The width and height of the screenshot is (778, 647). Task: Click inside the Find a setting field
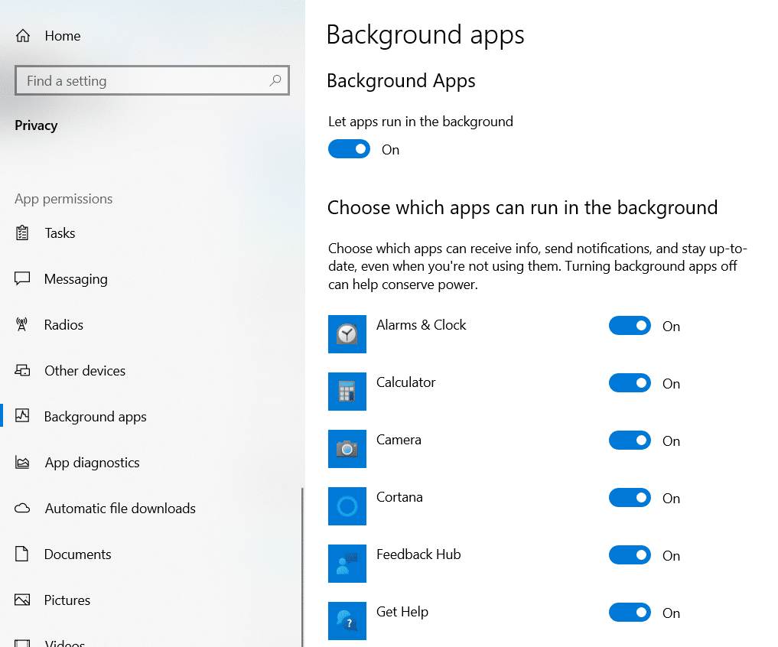click(x=138, y=80)
